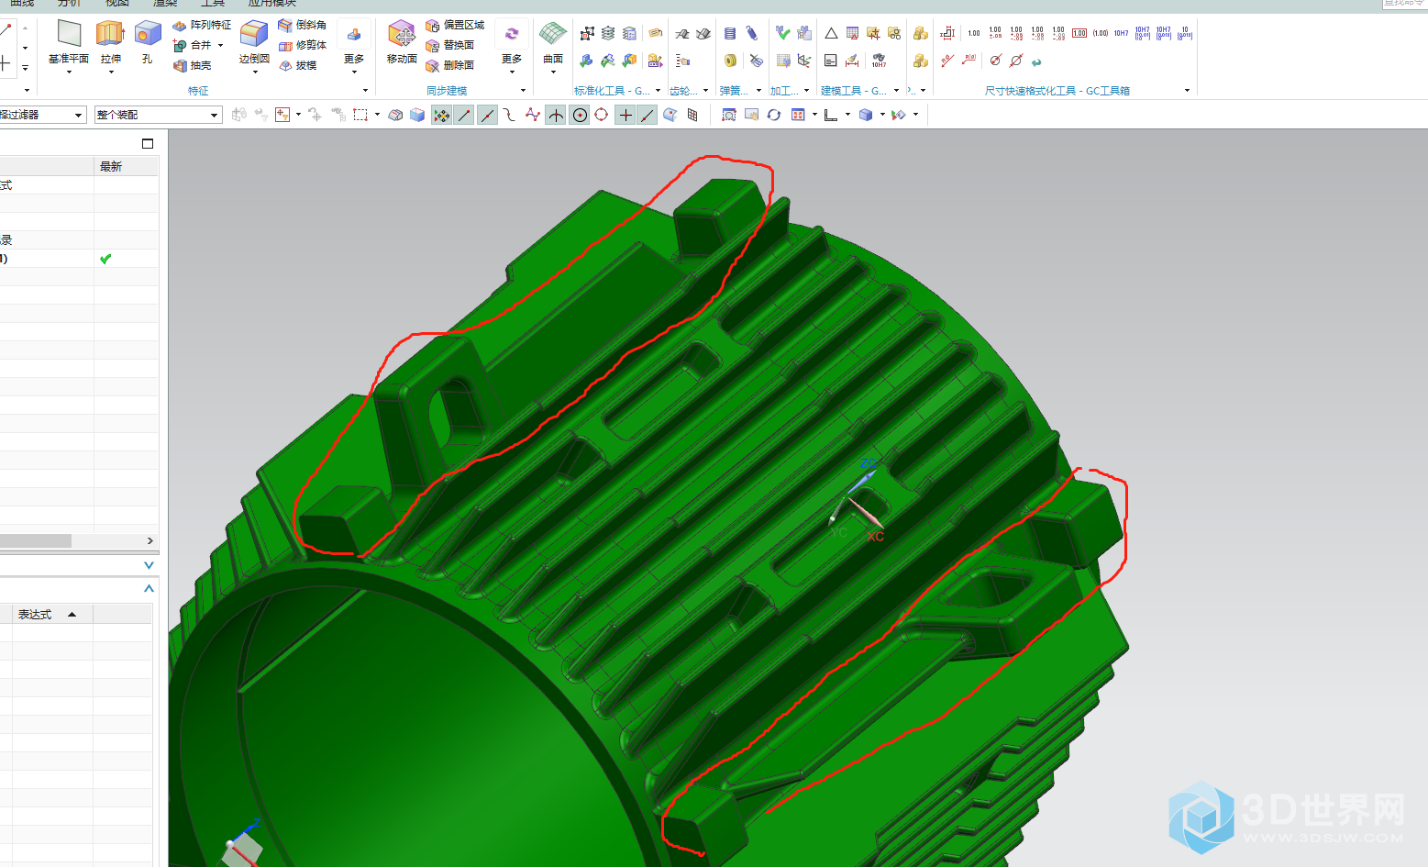Open the 标准化工具 group dropdown arrow

pos(659,91)
